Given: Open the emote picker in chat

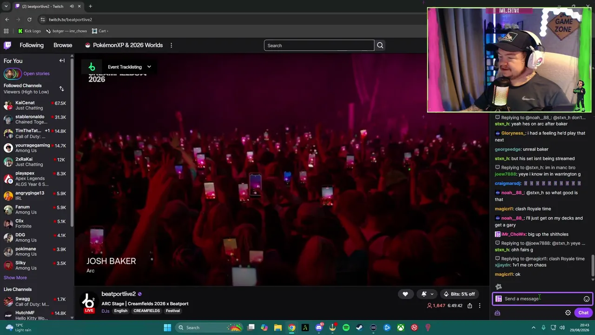Looking at the screenshot, I should tap(587, 299).
